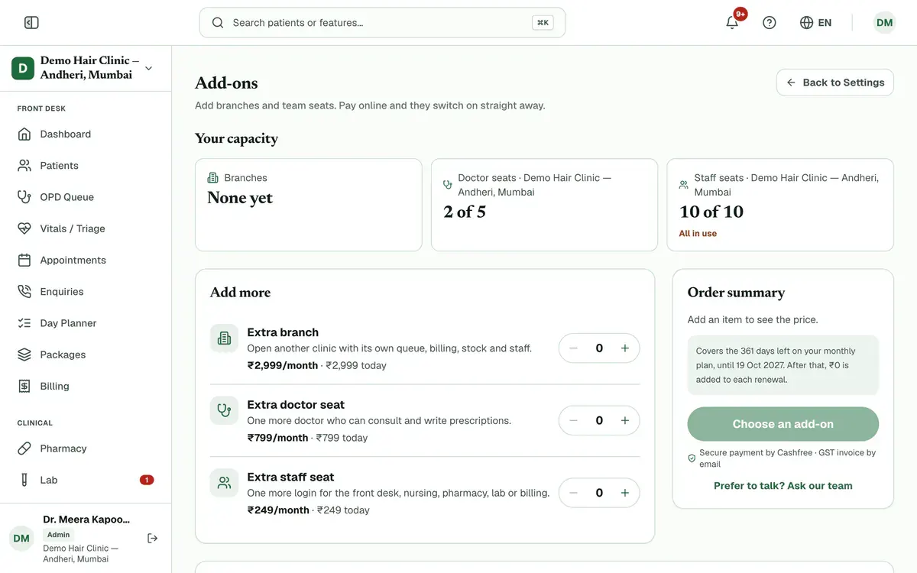917x573 pixels.
Task: Click the Branches None yet capacity card
Action: (309, 205)
